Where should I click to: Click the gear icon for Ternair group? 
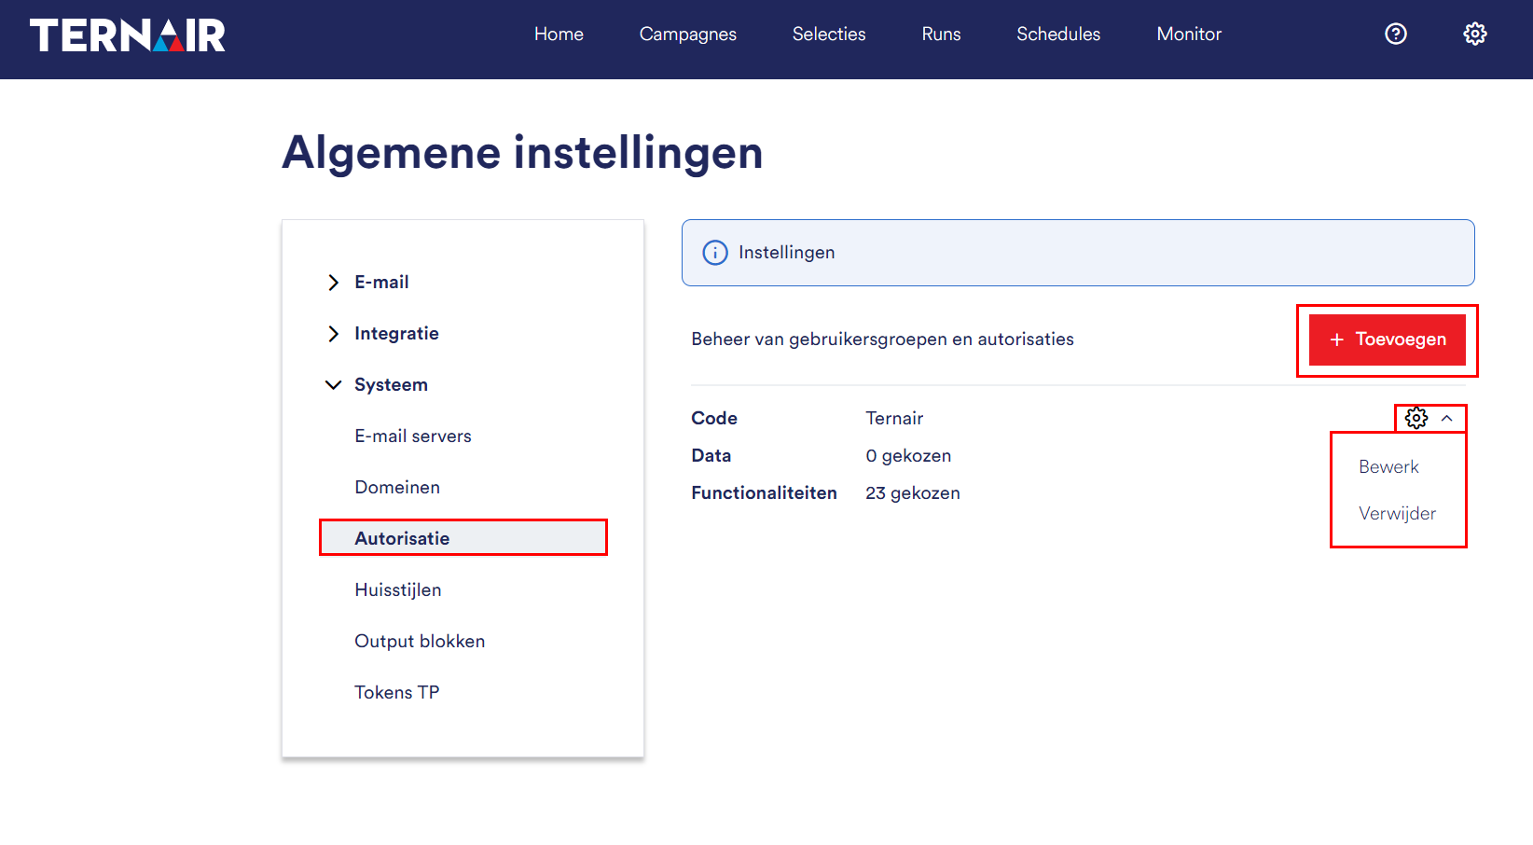tap(1416, 418)
